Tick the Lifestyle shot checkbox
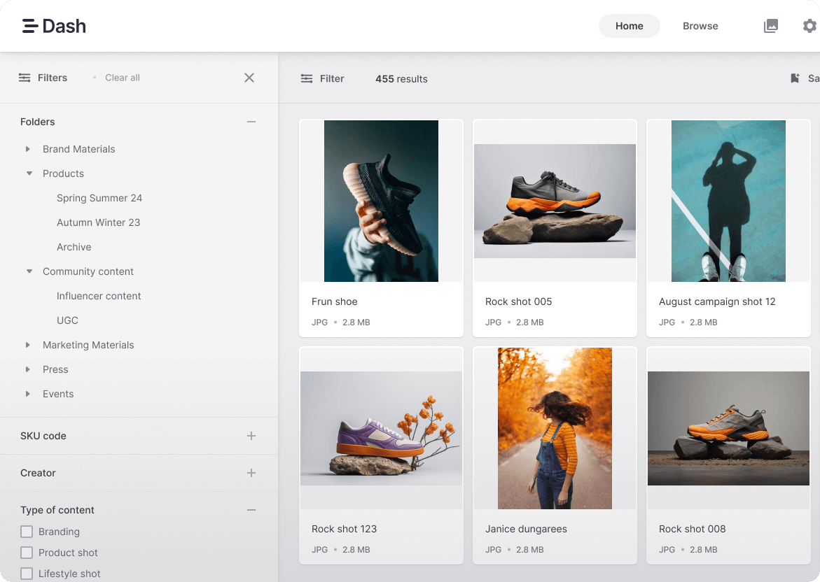820x582 pixels. pos(26,574)
